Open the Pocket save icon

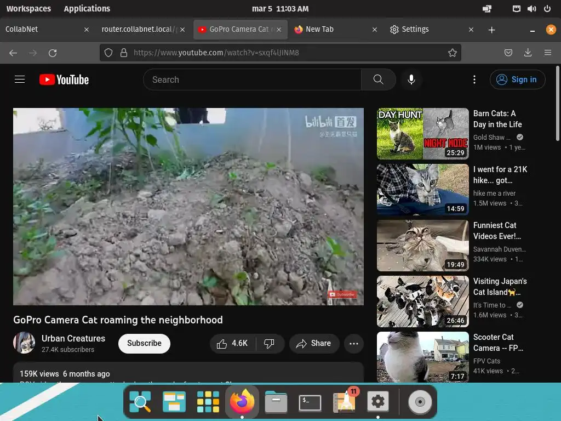coord(508,53)
